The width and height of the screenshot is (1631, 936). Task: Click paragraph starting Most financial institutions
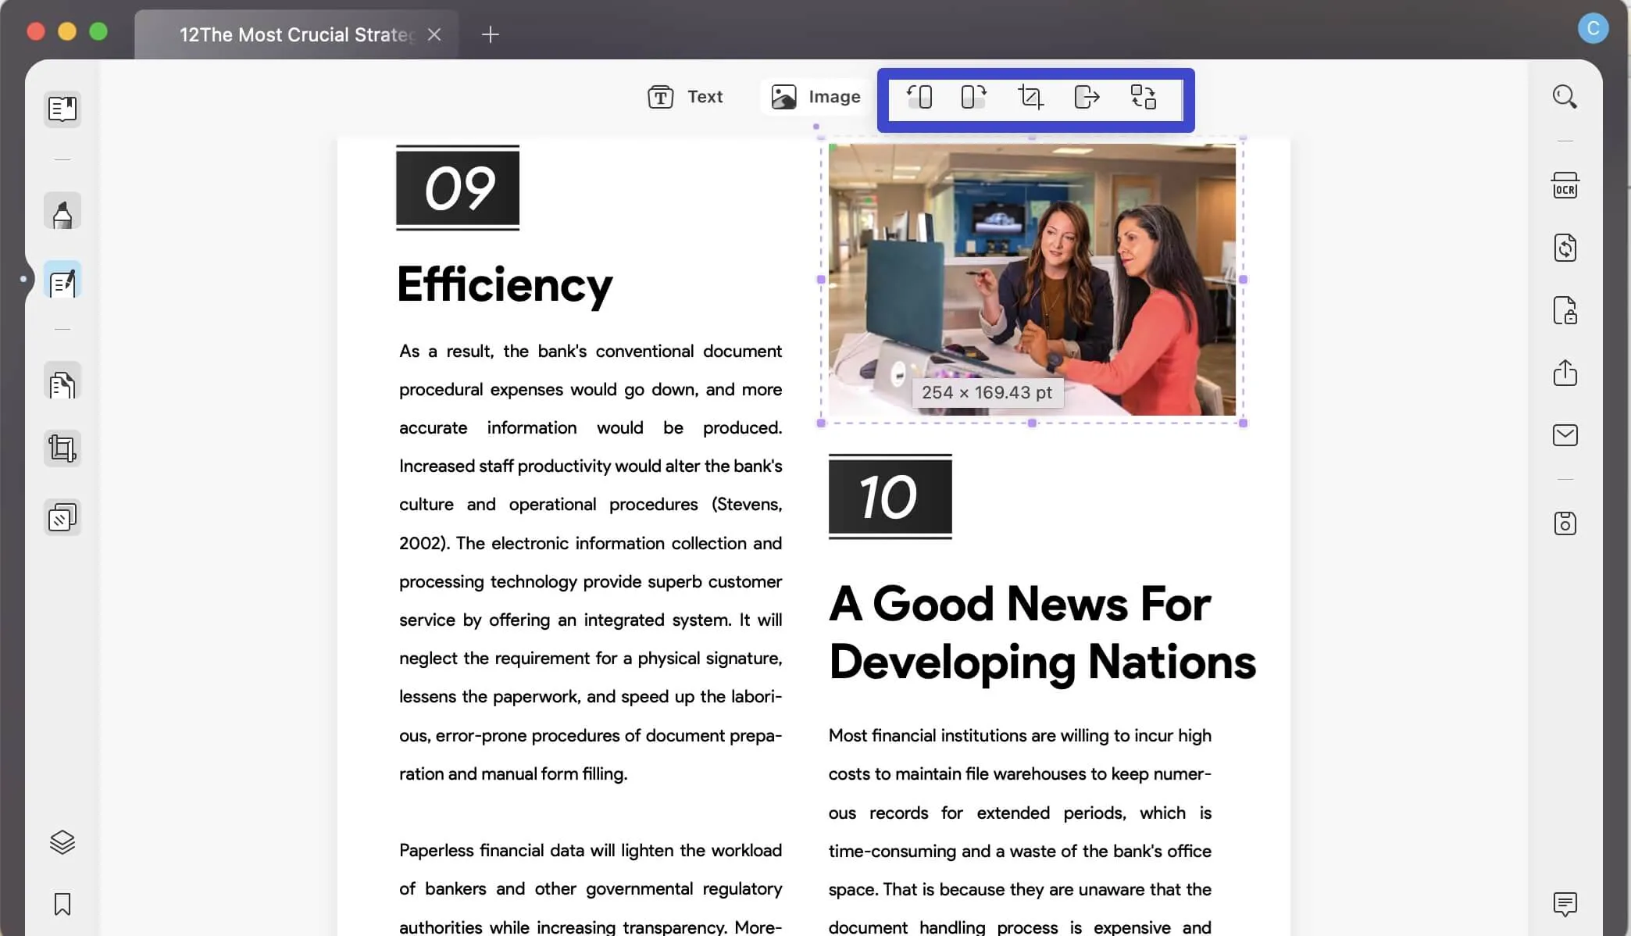(x=1020, y=831)
